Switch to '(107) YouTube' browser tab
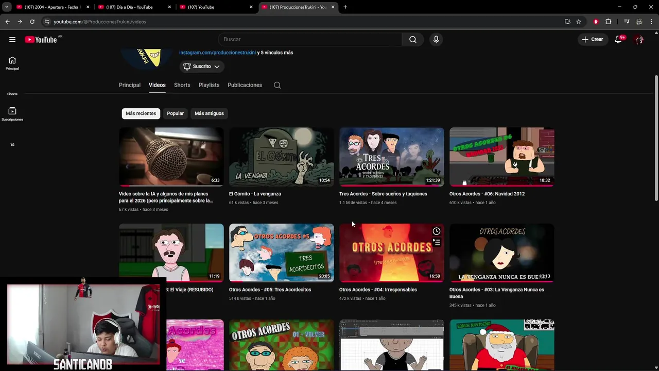The height and width of the screenshot is (371, 659). 216,7
